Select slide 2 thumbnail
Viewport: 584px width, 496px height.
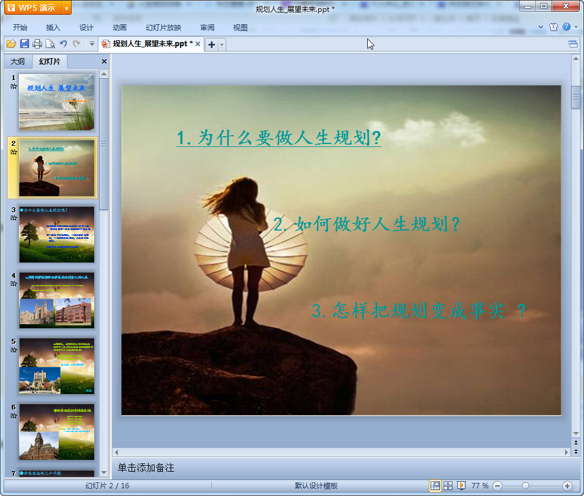[57, 168]
